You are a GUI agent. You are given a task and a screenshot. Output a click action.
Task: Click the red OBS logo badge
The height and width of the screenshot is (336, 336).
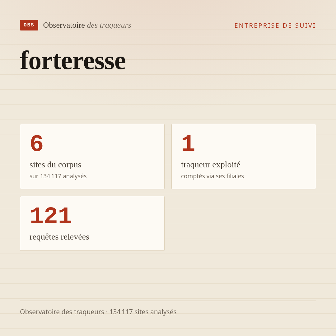pos(29,25)
